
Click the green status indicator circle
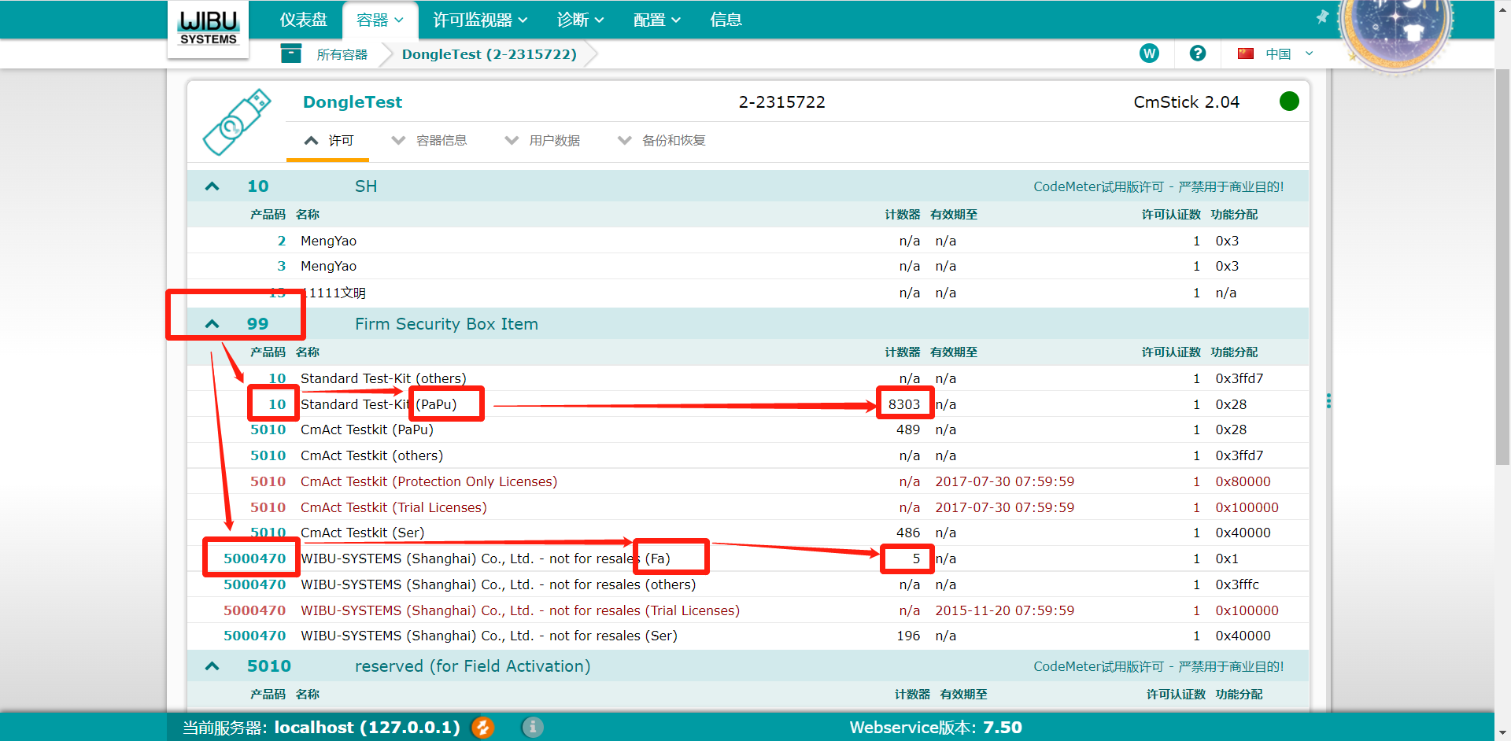pos(1289,101)
